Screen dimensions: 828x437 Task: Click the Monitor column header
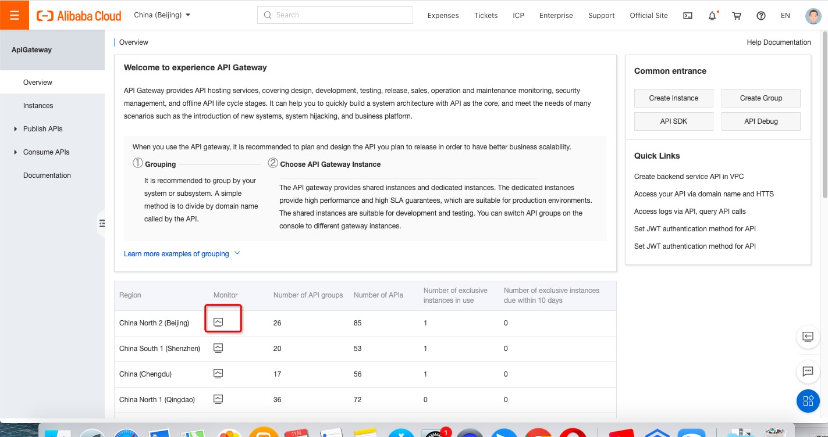226,295
